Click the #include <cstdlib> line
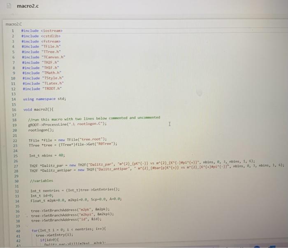The height and width of the screenshot is (248, 288). click(41, 36)
